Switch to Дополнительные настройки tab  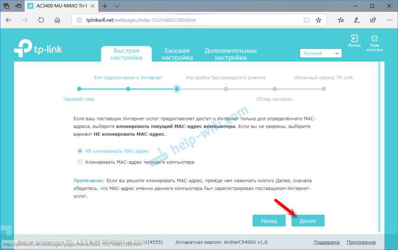tap(230, 54)
